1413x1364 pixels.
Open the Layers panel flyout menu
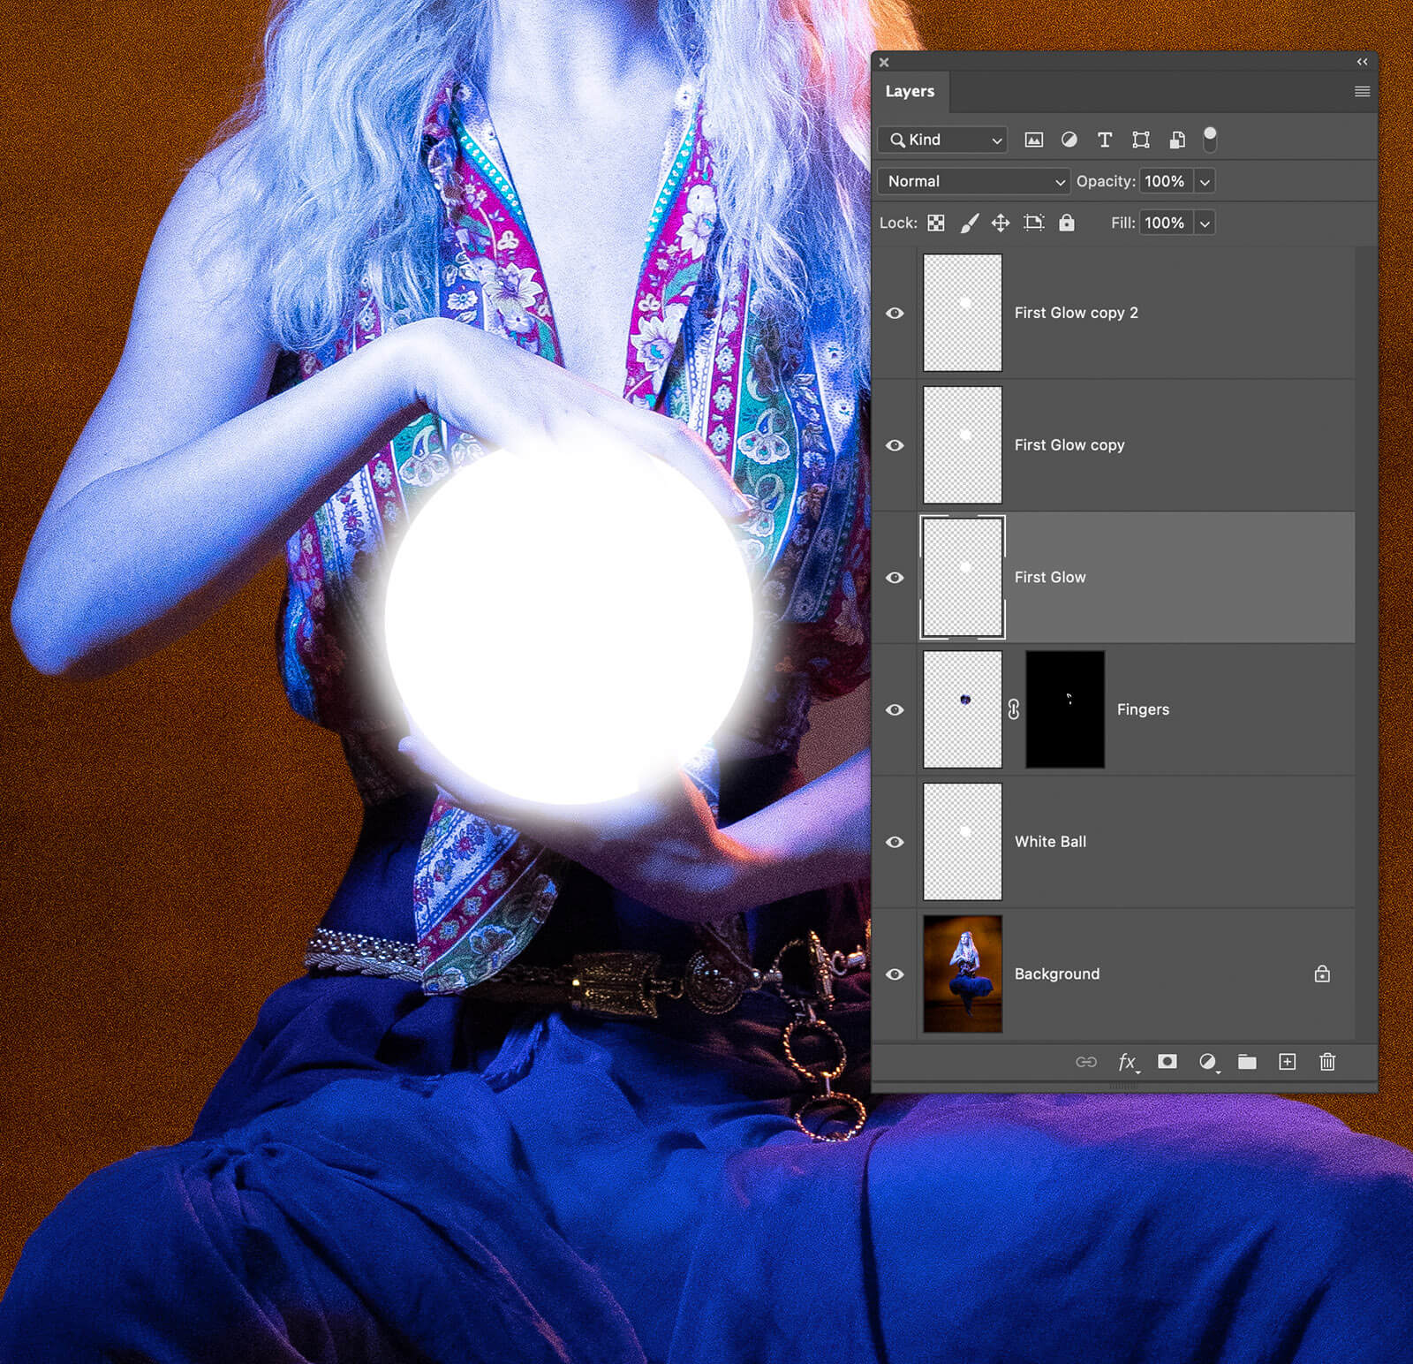(x=1362, y=92)
